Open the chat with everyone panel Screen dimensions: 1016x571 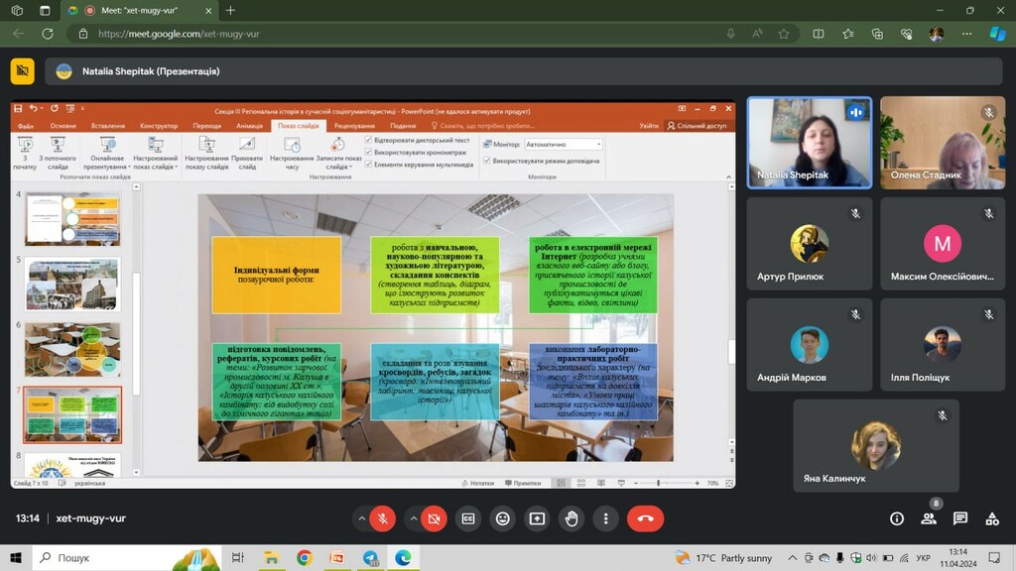tap(960, 518)
